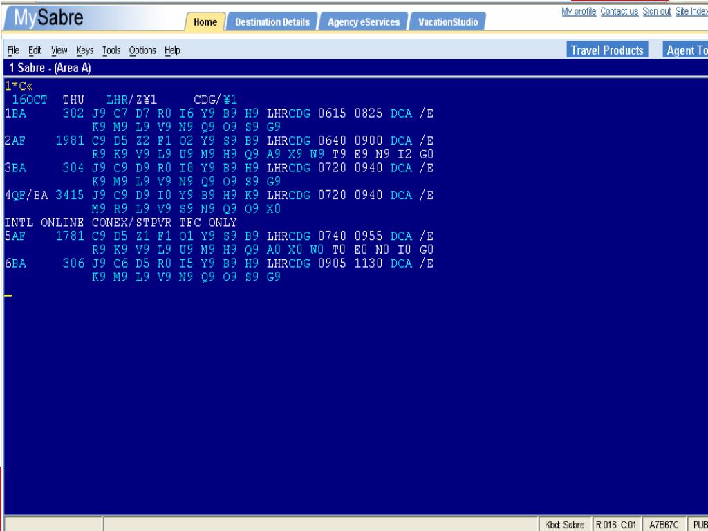
Task: Click the 'THU' weekday in the header line
Action: 73,100
